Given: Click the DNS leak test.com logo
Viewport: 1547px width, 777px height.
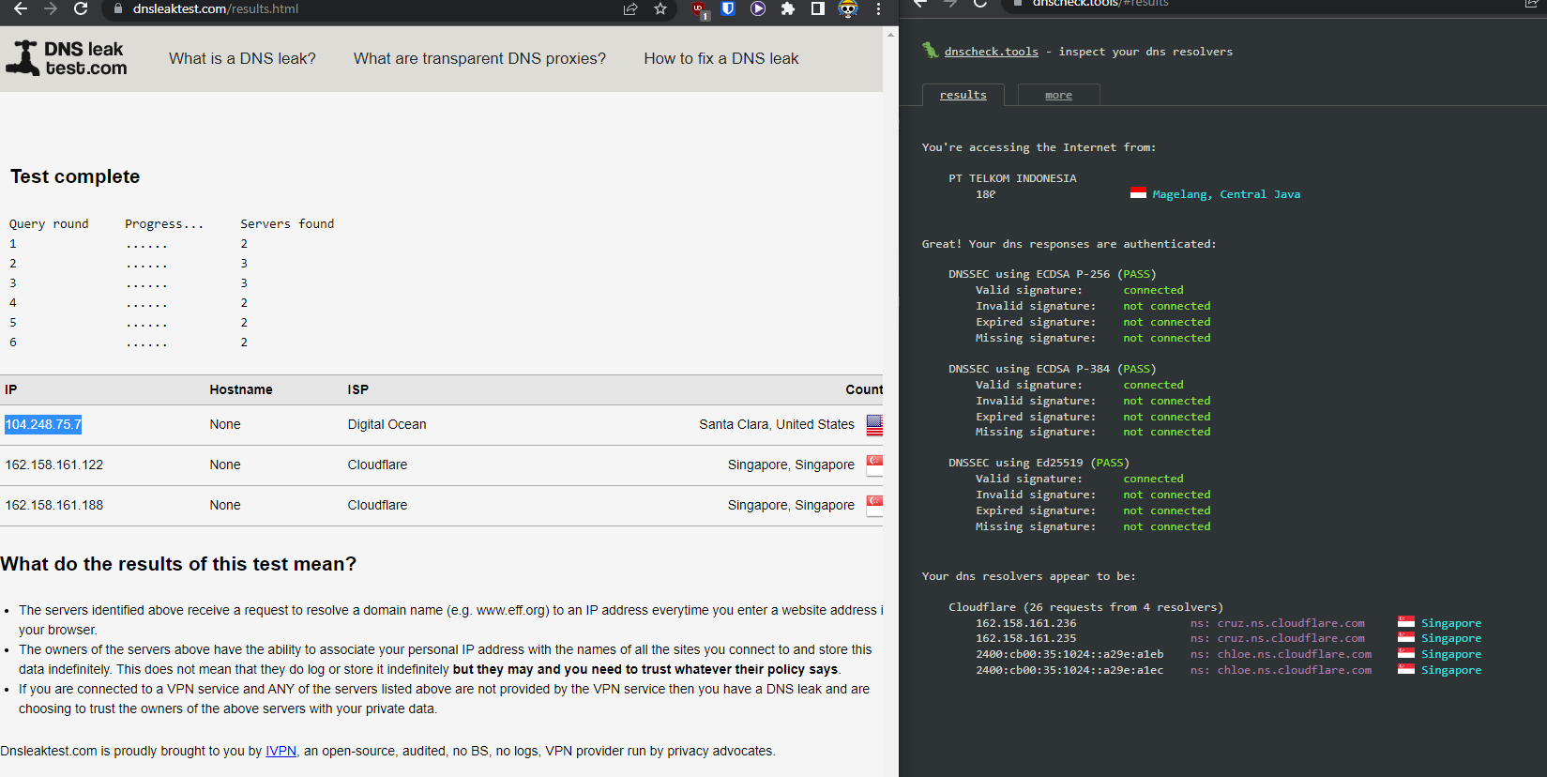Looking at the screenshot, I should pyautogui.click(x=67, y=58).
